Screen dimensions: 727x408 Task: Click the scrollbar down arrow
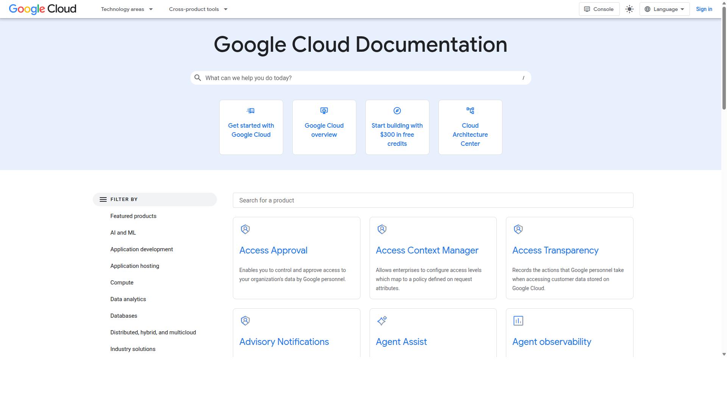pyautogui.click(x=724, y=354)
